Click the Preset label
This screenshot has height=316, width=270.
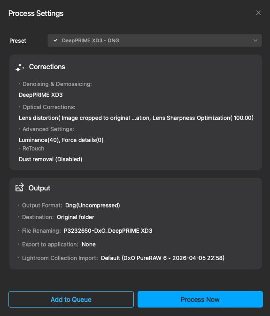click(18, 41)
